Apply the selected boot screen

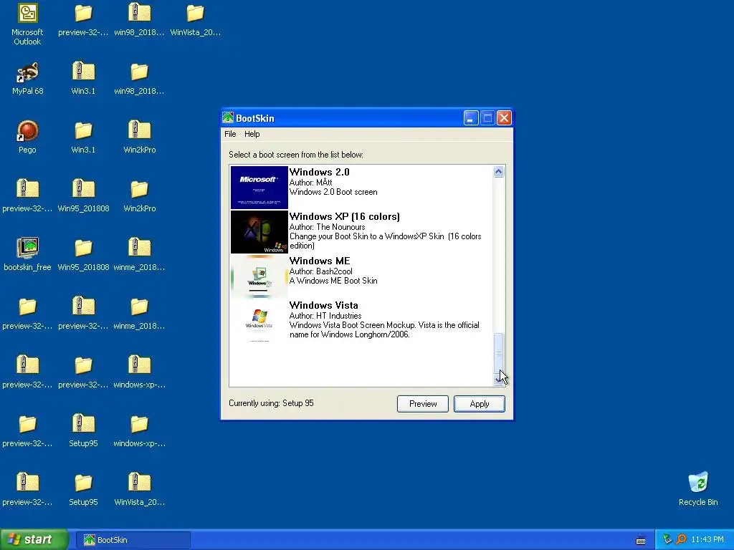coord(480,404)
